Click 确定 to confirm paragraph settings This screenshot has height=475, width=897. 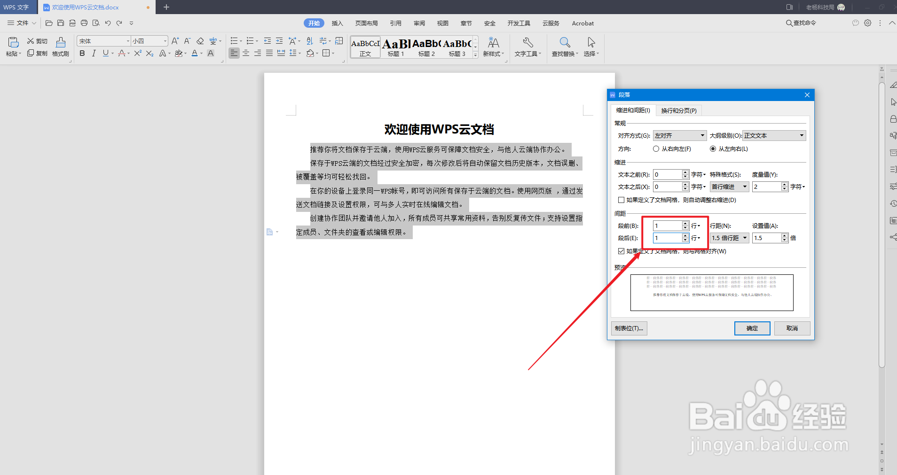(x=752, y=328)
